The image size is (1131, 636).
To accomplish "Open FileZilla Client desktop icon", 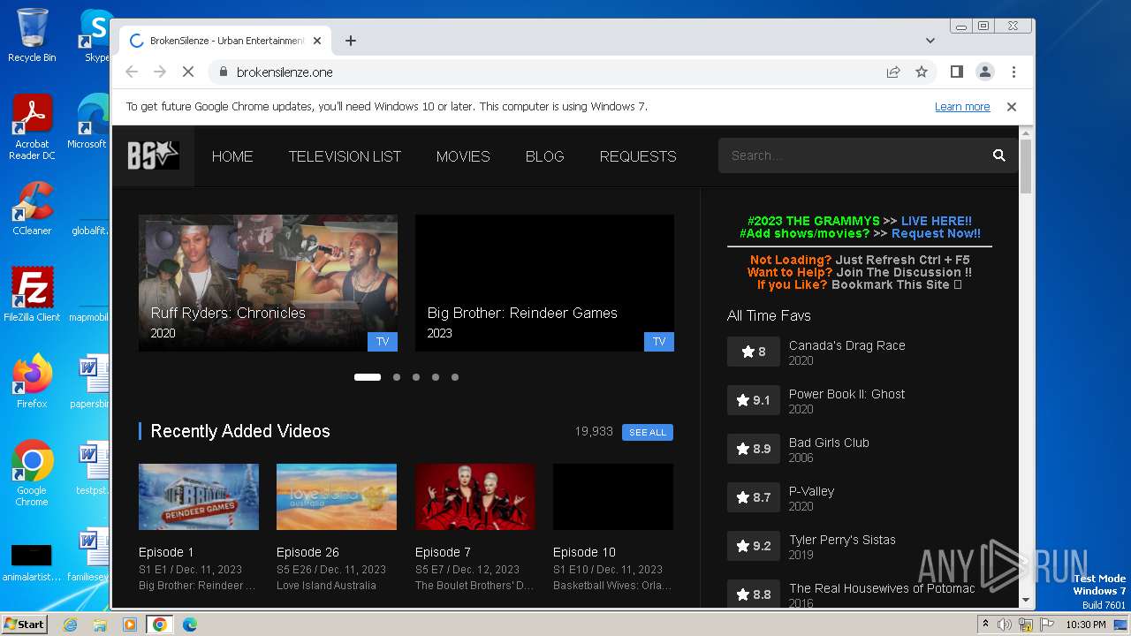I will tap(32, 295).
